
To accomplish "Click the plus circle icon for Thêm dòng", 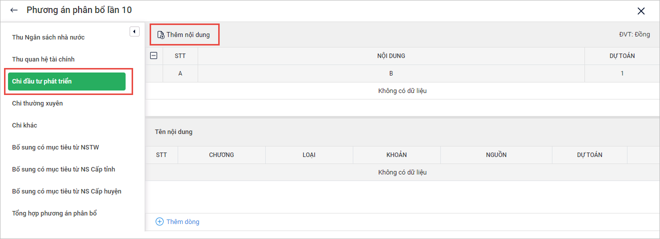I will pos(160,221).
